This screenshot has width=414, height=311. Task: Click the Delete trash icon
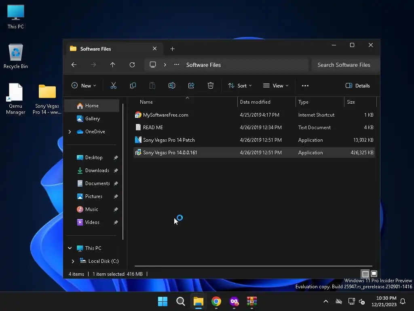(x=210, y=86)
